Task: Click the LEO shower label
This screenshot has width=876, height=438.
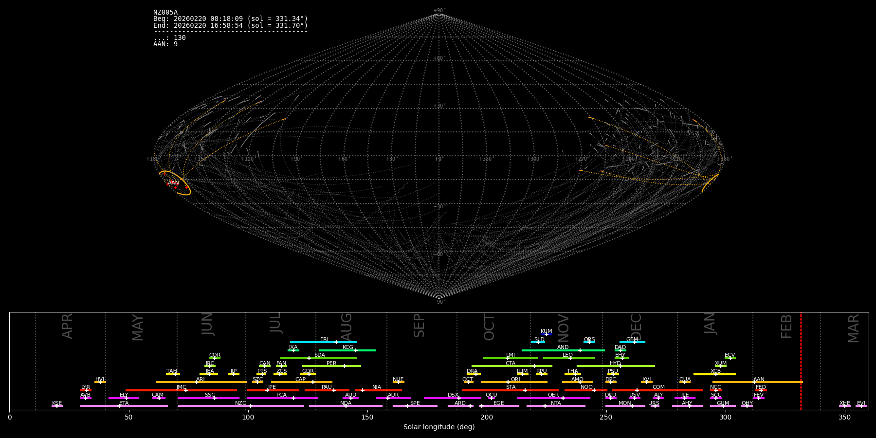Action: click(x=568, y=355)
